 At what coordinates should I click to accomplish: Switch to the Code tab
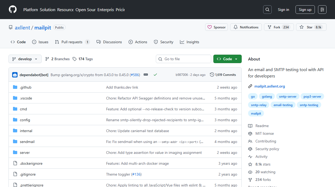tap(18, 42)
